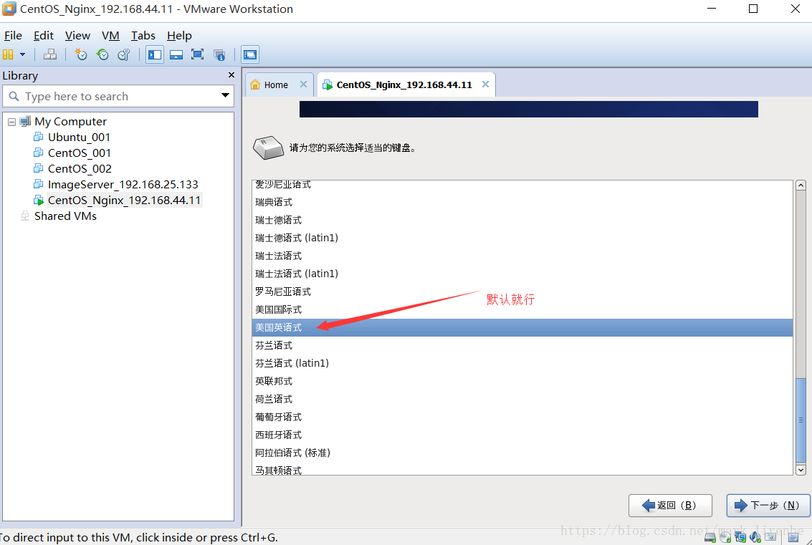Switch to the Home tab
The height and width of the screenshot is (545, 812).
[275, 85]
